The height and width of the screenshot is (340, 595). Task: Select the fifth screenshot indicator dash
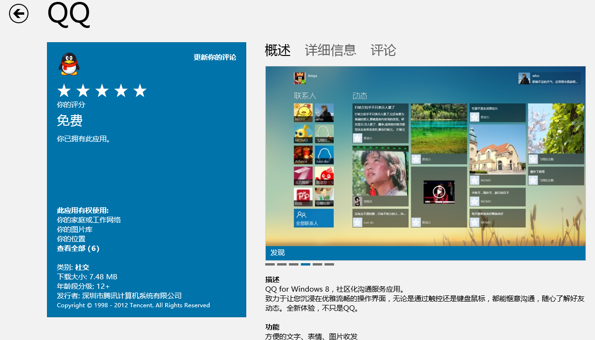[317, 264]
